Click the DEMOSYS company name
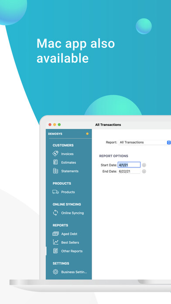The width and height of the screenshot is (171, 304). coord(55,134)
